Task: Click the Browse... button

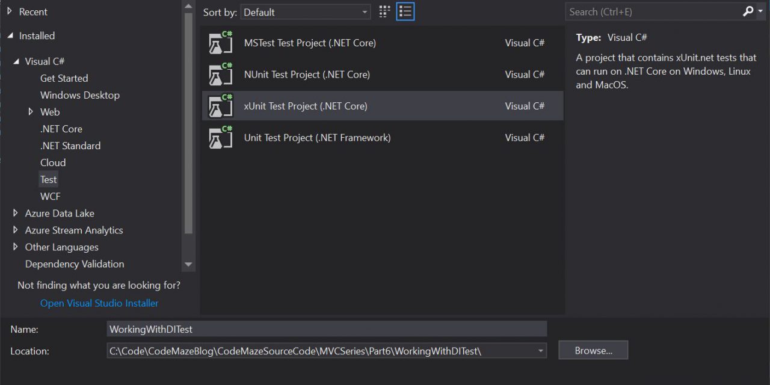Action: tap(593, 351)
